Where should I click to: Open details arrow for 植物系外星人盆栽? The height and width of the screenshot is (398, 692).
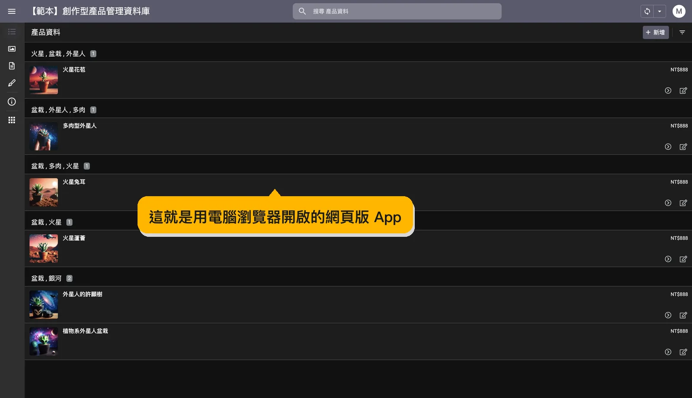tap(668, 352)
